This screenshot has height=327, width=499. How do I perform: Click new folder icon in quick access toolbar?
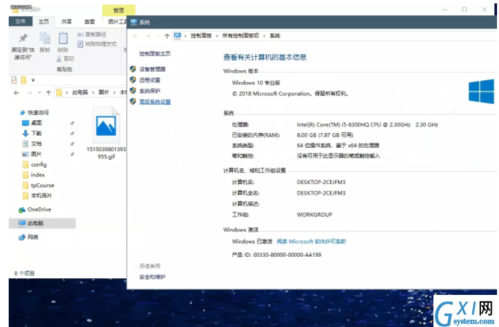23,80
